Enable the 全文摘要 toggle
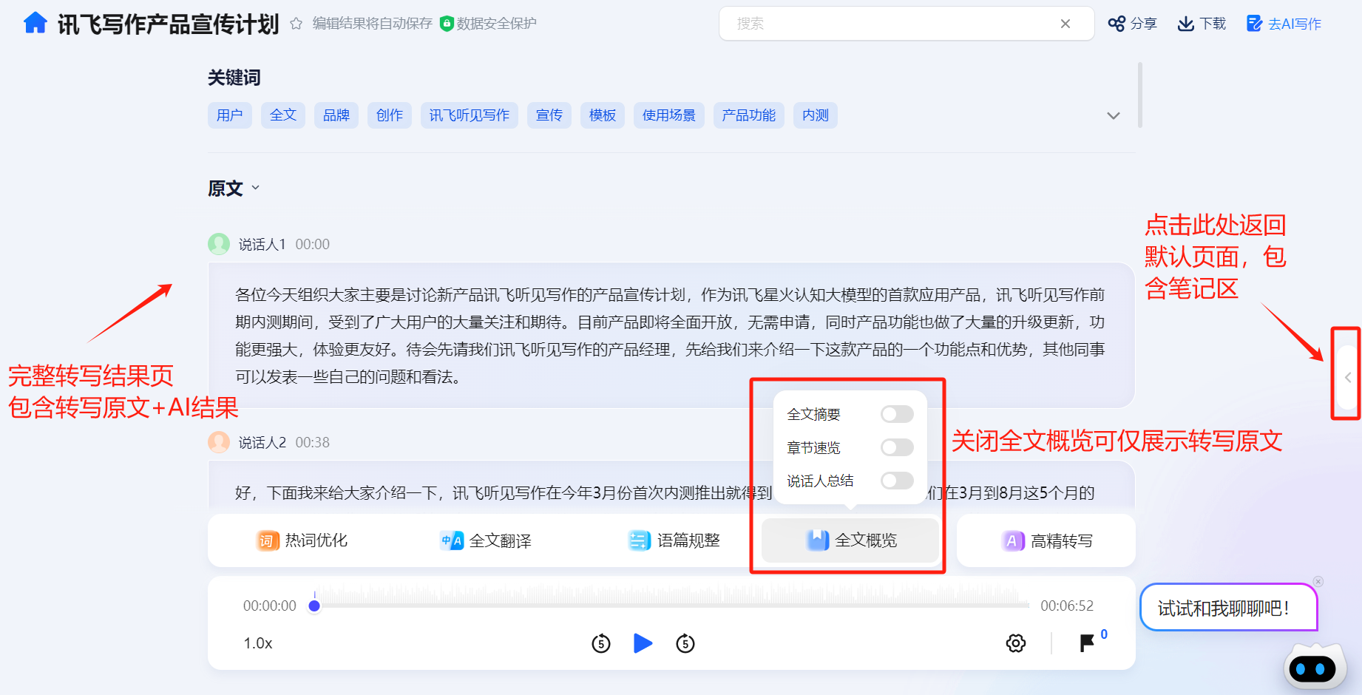 pos(897,414)
